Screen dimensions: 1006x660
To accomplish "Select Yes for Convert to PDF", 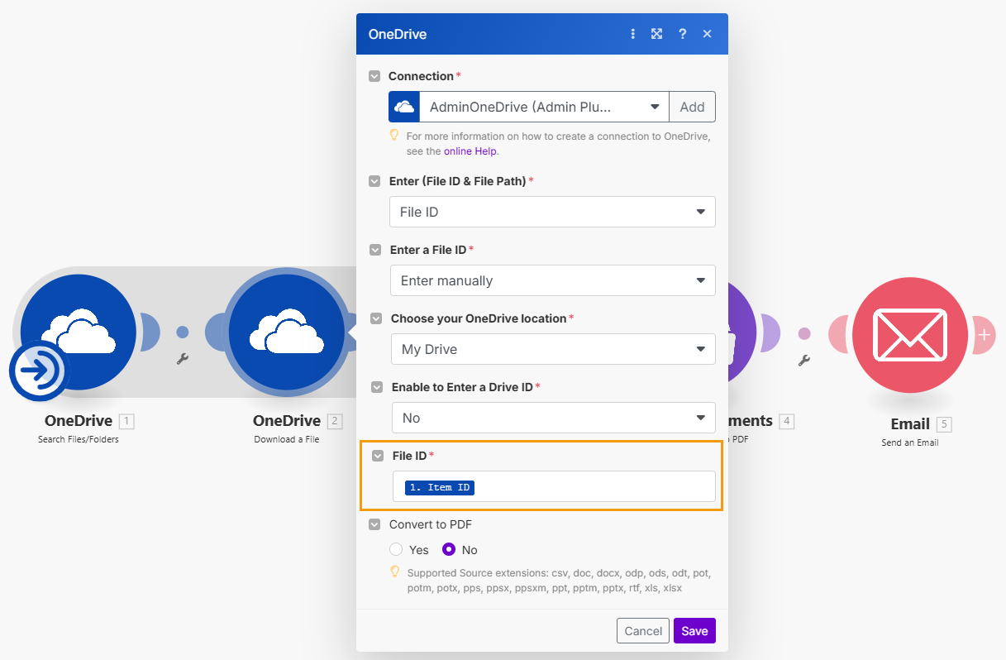I will pos(396,549).
